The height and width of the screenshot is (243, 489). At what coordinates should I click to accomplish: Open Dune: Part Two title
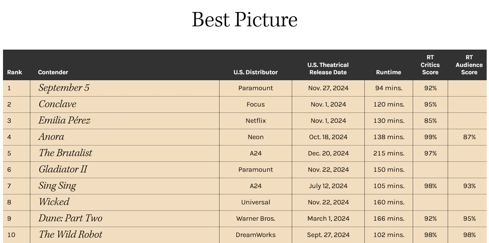coord(70,218)
